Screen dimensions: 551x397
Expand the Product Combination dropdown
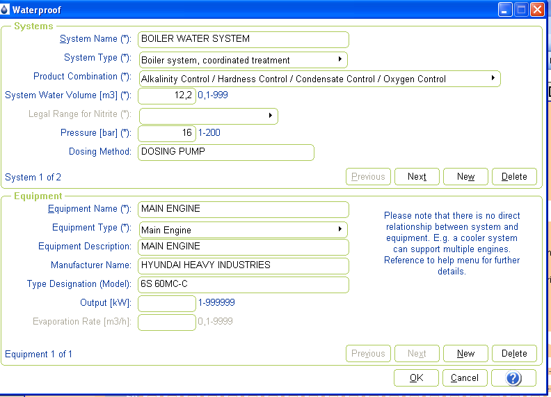pyautogui.click(x=319, y=79)
